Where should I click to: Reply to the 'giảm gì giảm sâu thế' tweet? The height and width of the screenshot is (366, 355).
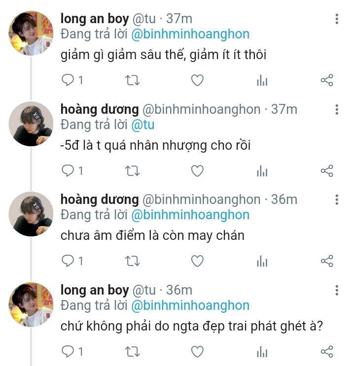69,80
